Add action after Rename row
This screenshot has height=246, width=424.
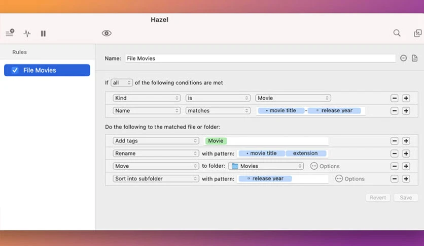(x=406, y=153)
